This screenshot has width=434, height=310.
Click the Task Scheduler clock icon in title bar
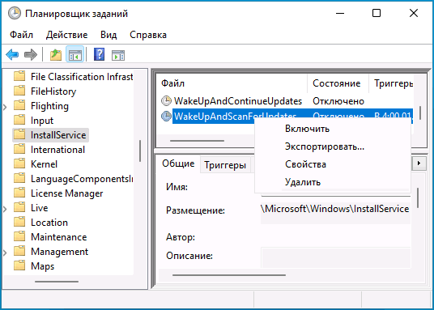pyautogui.click(x=14, y=13)
